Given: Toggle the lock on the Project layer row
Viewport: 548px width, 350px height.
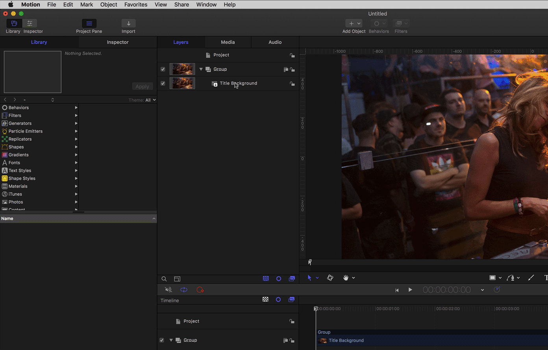Looking at the screenshot, I should (292, 55).
